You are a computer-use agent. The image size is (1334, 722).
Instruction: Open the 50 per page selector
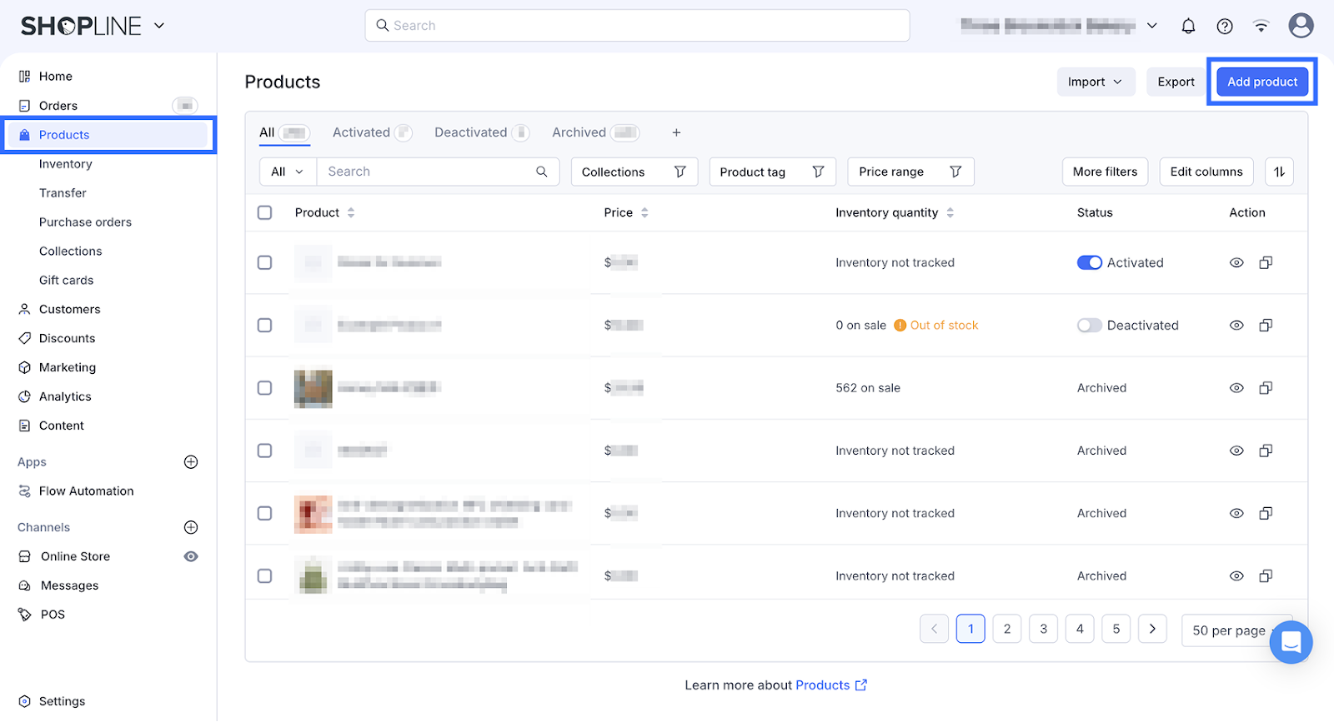click(x=1229, y=630)
